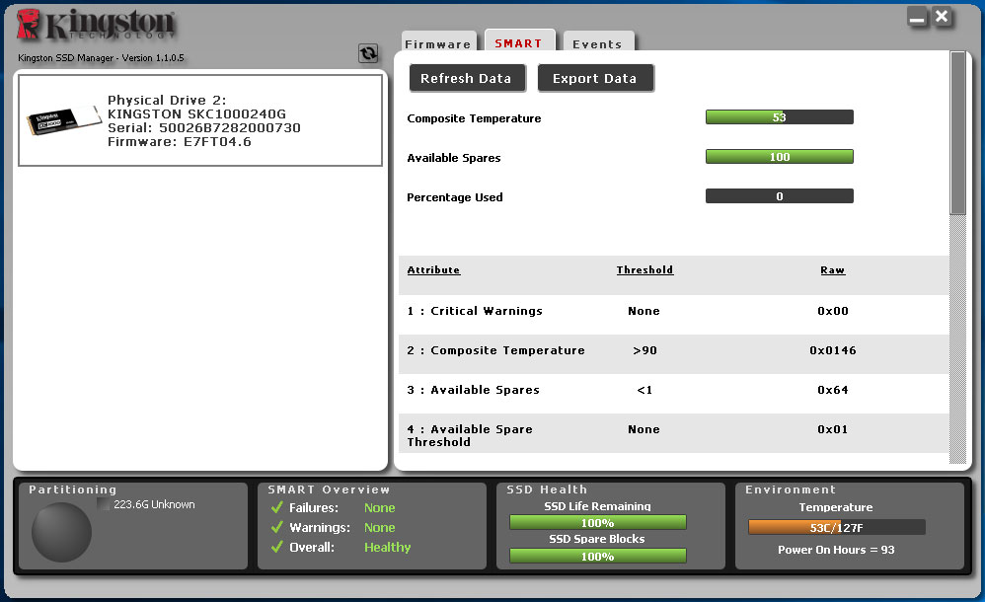Viewport: 985px width, 602px height.
Task: Click the Failures checkmark icon
Action: [x=277, y=507]
